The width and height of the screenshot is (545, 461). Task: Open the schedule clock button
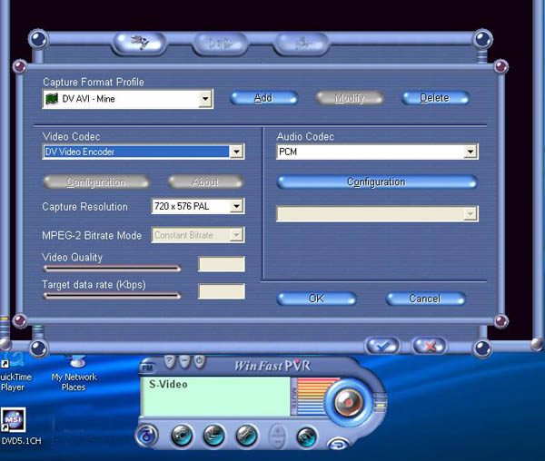click(213, 436)
